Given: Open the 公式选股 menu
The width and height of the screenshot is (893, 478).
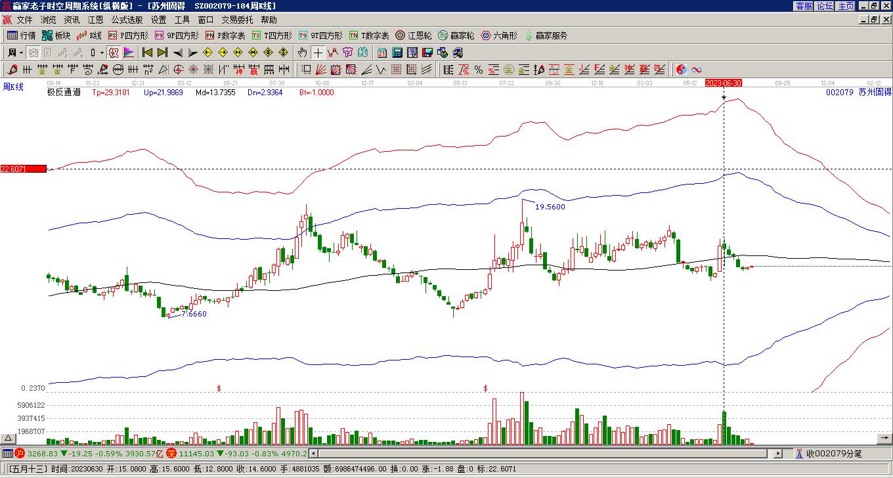Looking at the screenshot, I should pyautogui.click(x=127, y=20).
